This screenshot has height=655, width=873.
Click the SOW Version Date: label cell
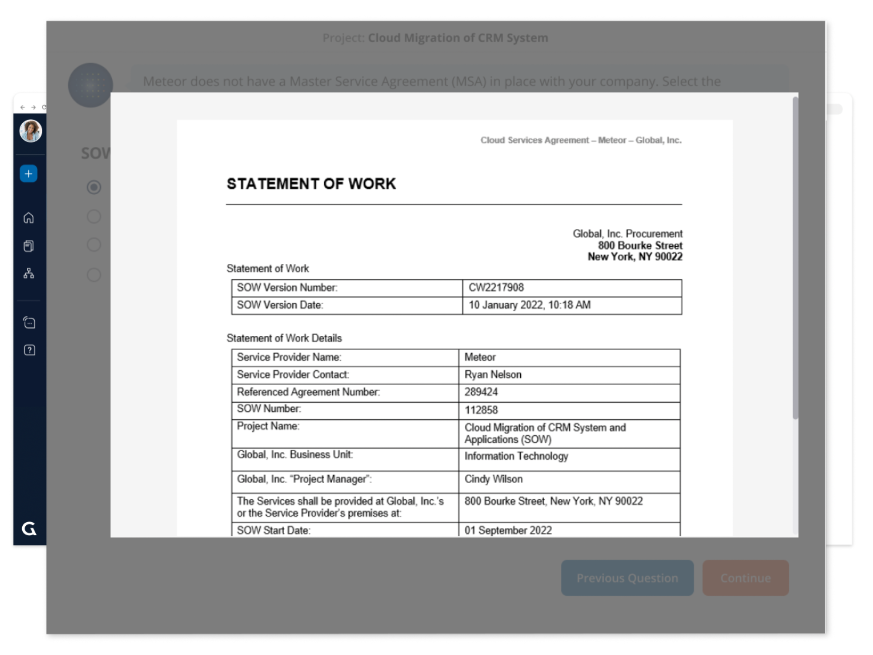[x=347, y=306]
